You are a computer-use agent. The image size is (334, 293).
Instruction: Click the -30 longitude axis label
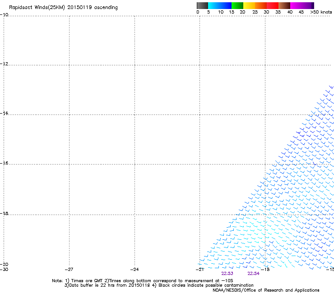pyautogui.click(x=4, y=270)
